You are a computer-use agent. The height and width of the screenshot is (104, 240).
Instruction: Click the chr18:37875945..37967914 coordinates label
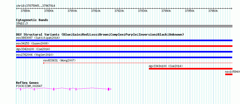click(x=36, y=6)
